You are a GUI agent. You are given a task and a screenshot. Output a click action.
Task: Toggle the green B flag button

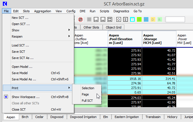click(139, 19)
